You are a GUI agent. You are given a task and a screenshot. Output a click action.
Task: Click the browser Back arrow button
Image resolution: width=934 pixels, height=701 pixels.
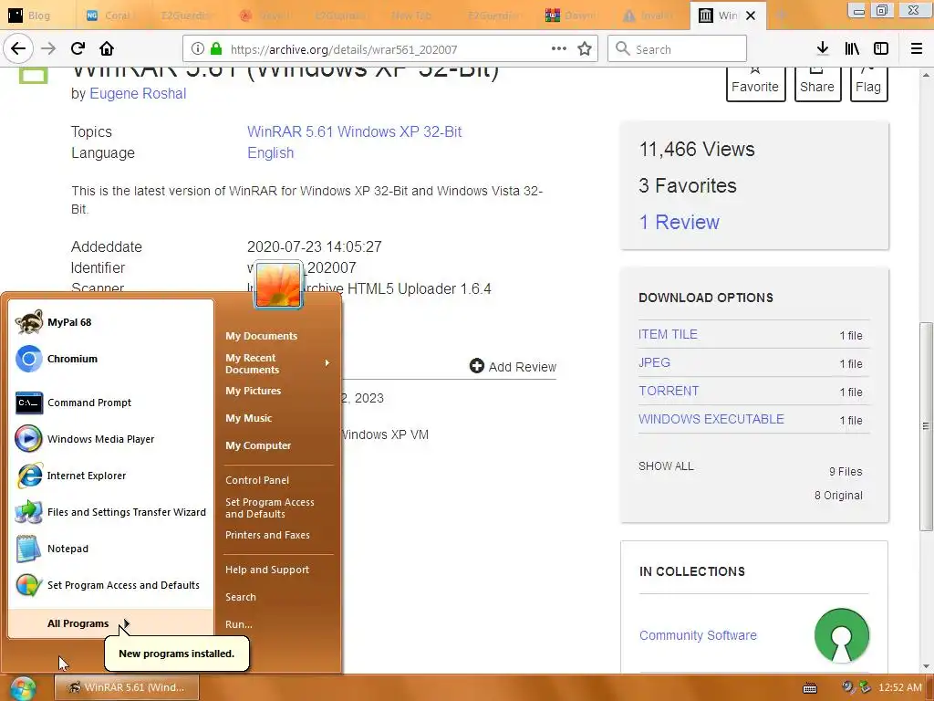(x=18, y=49)
